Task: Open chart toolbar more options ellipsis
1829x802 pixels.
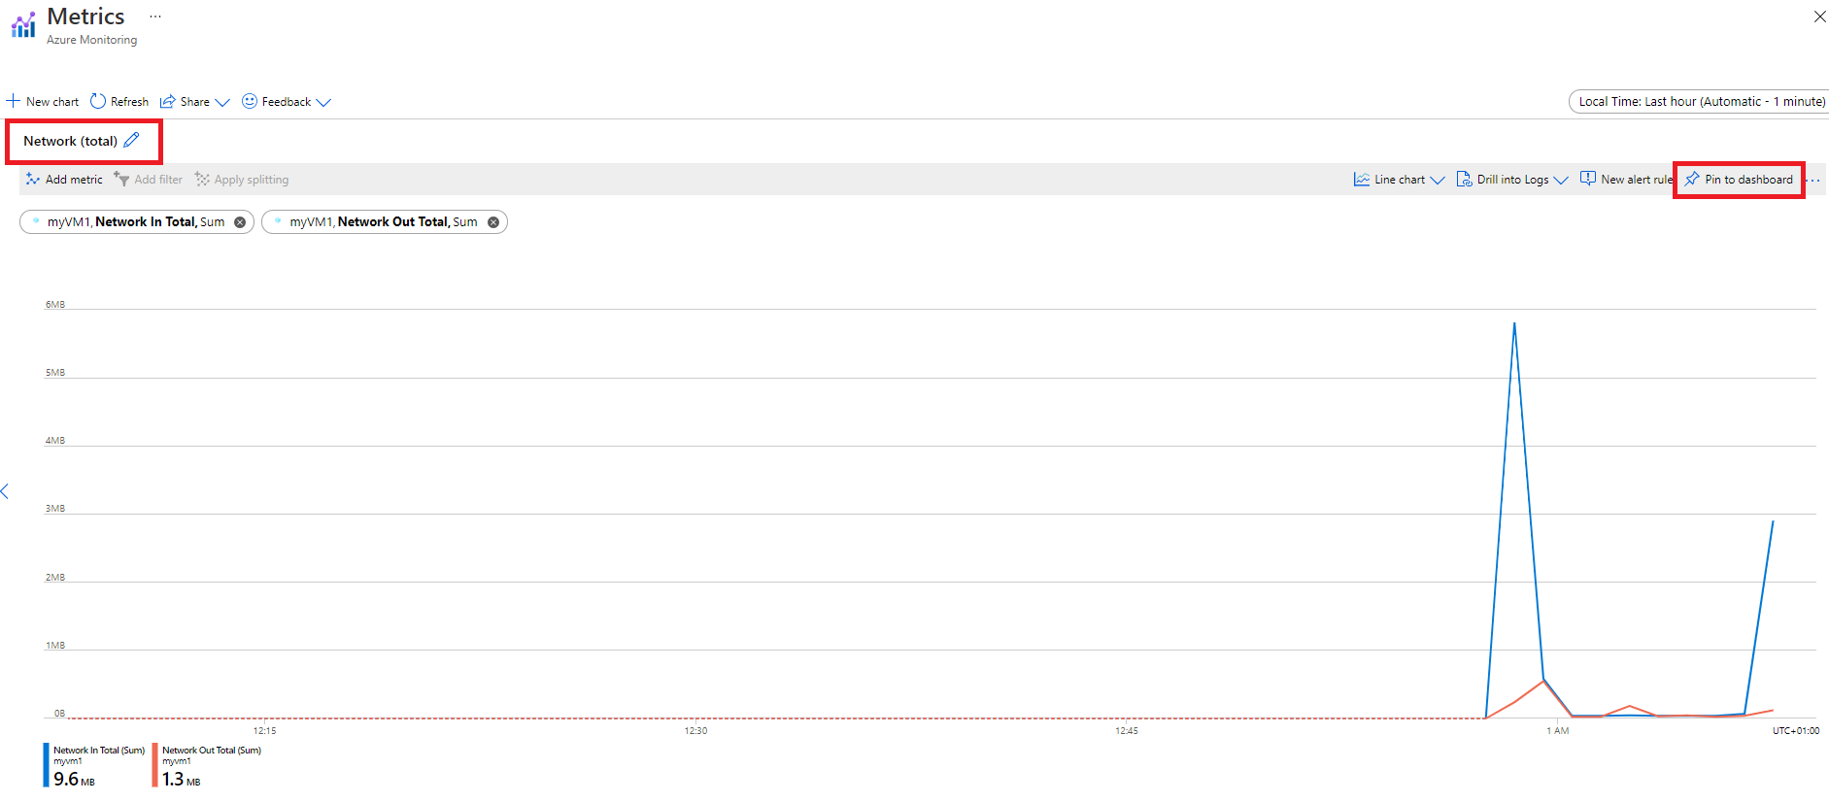Action: click(x=1813, y=181)
